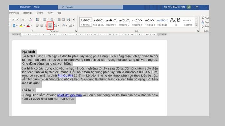Click the NGUYỄN THANH TÂM account name
The height and width of the screenshot is (126, 225).
pyautogui.click(x=174, y=7)
